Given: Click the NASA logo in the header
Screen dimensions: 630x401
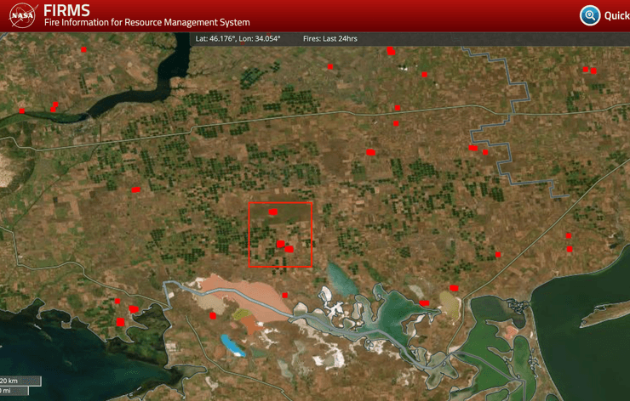Looking at the screenshot, I should click(x=23, y=15).
